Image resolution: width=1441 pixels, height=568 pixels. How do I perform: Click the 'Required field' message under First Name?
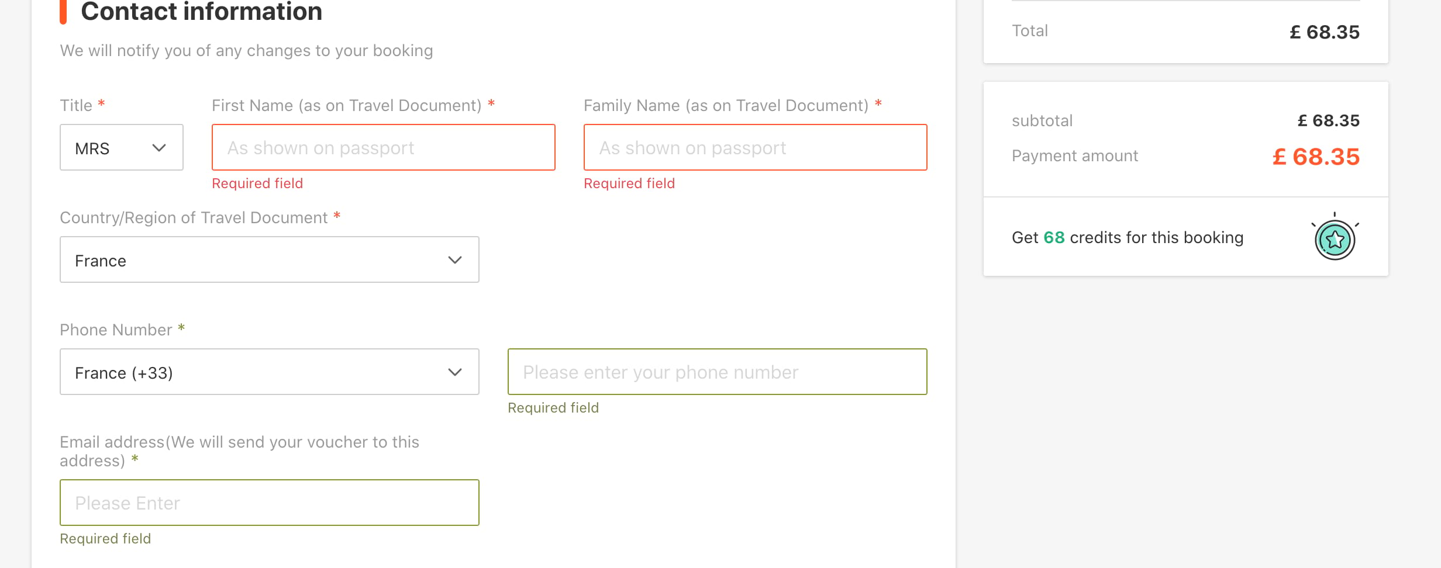[x=257, y=183]
